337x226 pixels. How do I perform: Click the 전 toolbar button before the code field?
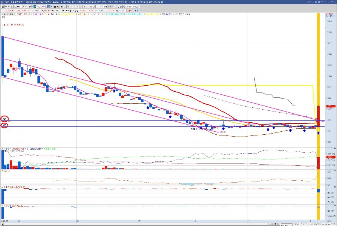(11, 7)
